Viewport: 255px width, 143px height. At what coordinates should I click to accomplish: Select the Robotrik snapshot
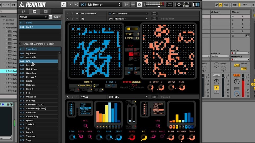pos(39,85)
